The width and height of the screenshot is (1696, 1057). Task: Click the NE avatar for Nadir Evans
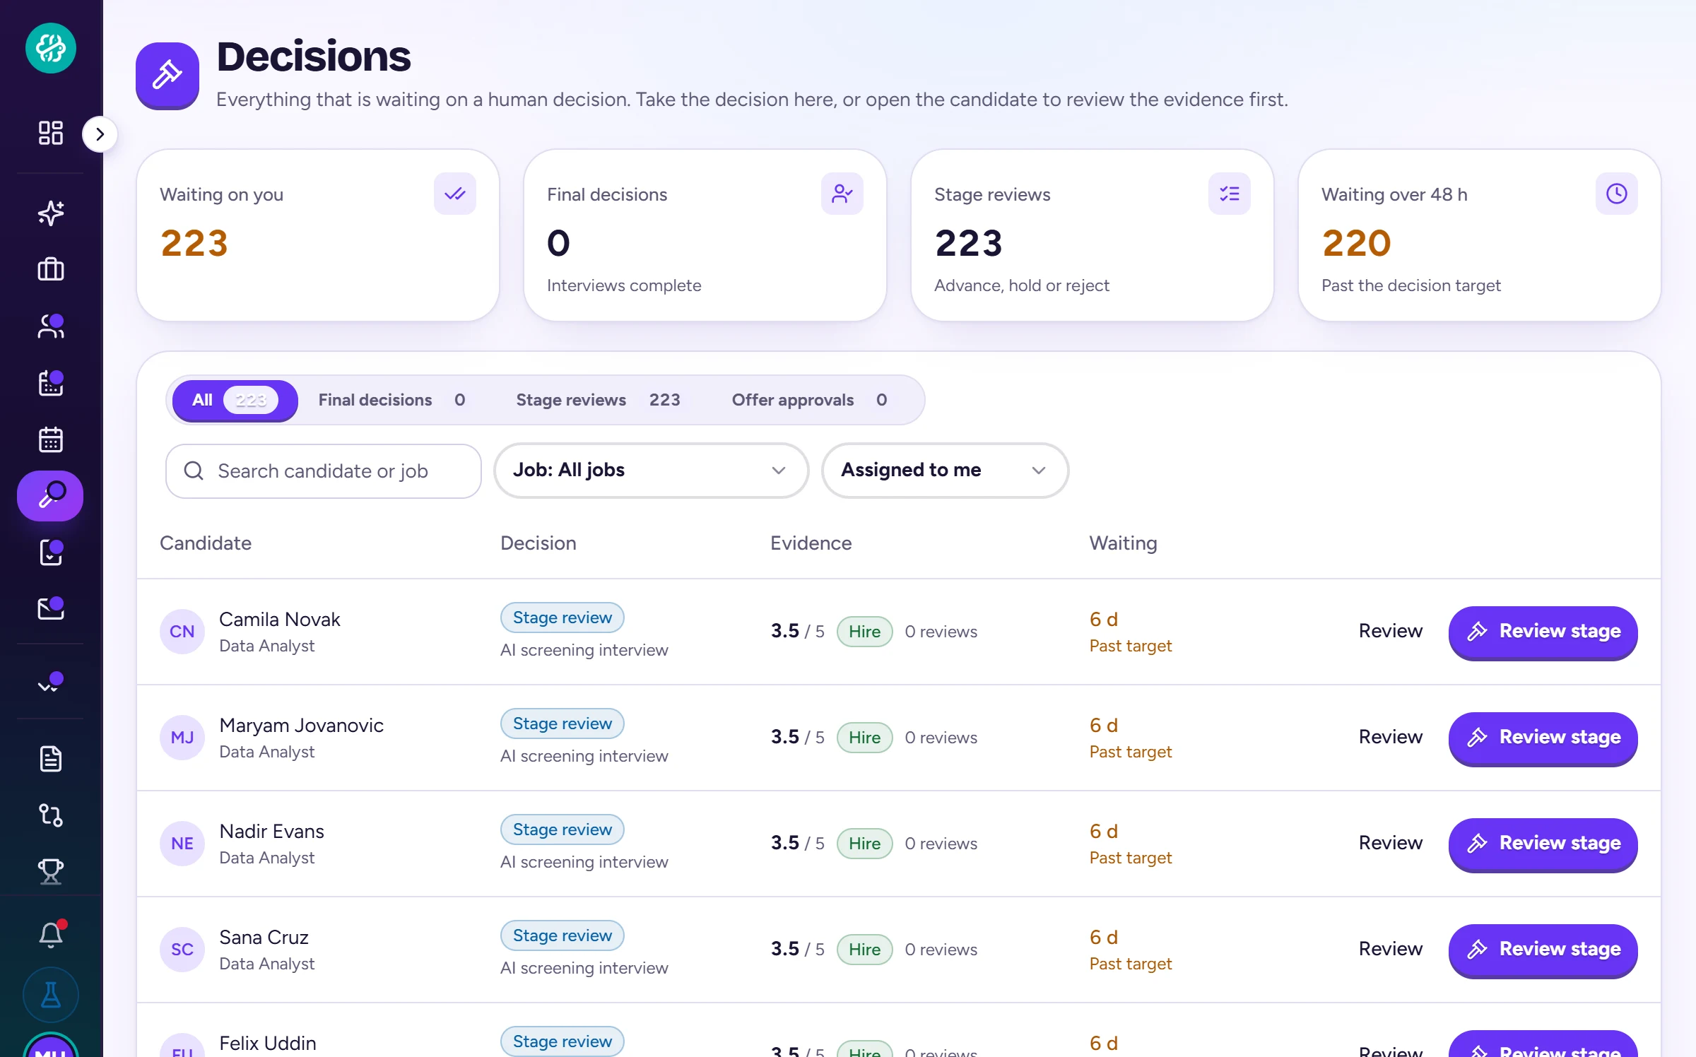pos(182,844)
